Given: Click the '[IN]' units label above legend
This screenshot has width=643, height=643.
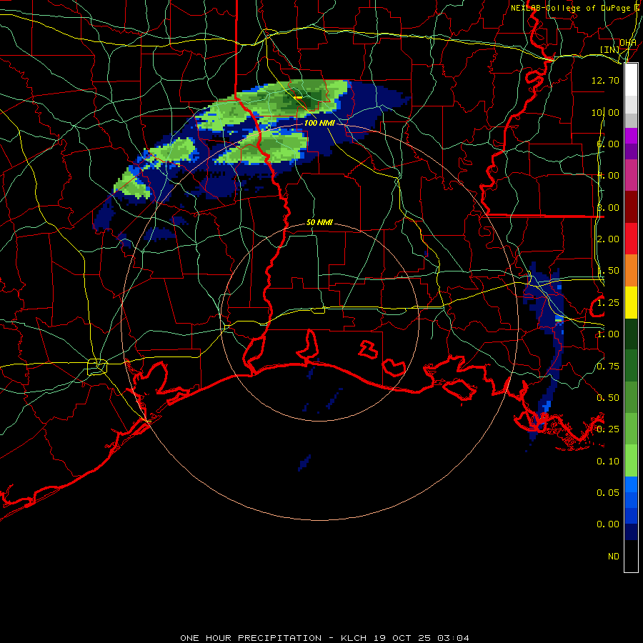Looking at the screenshot, I should click(609, 49).
